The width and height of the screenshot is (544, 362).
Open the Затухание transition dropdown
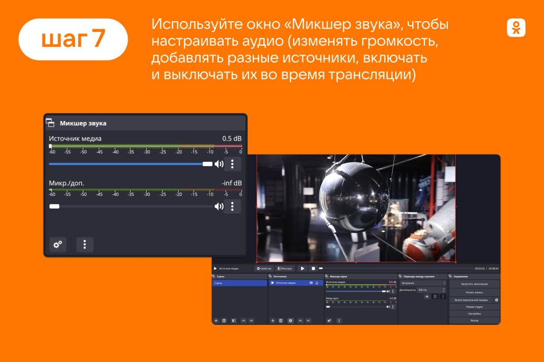coord(422,283)
